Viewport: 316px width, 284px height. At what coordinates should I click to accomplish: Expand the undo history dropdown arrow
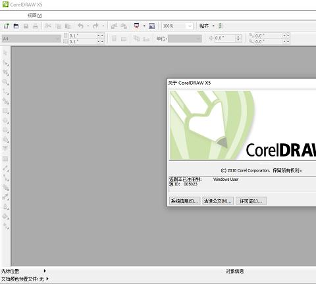coord(88,26)
